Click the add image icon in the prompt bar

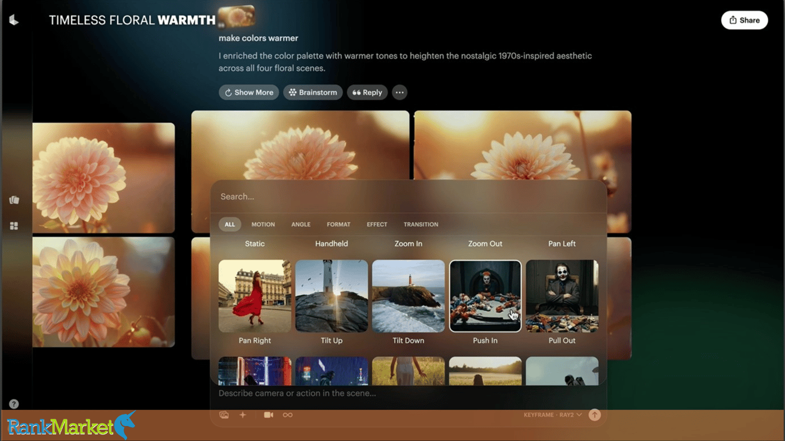tap(224, 415)
